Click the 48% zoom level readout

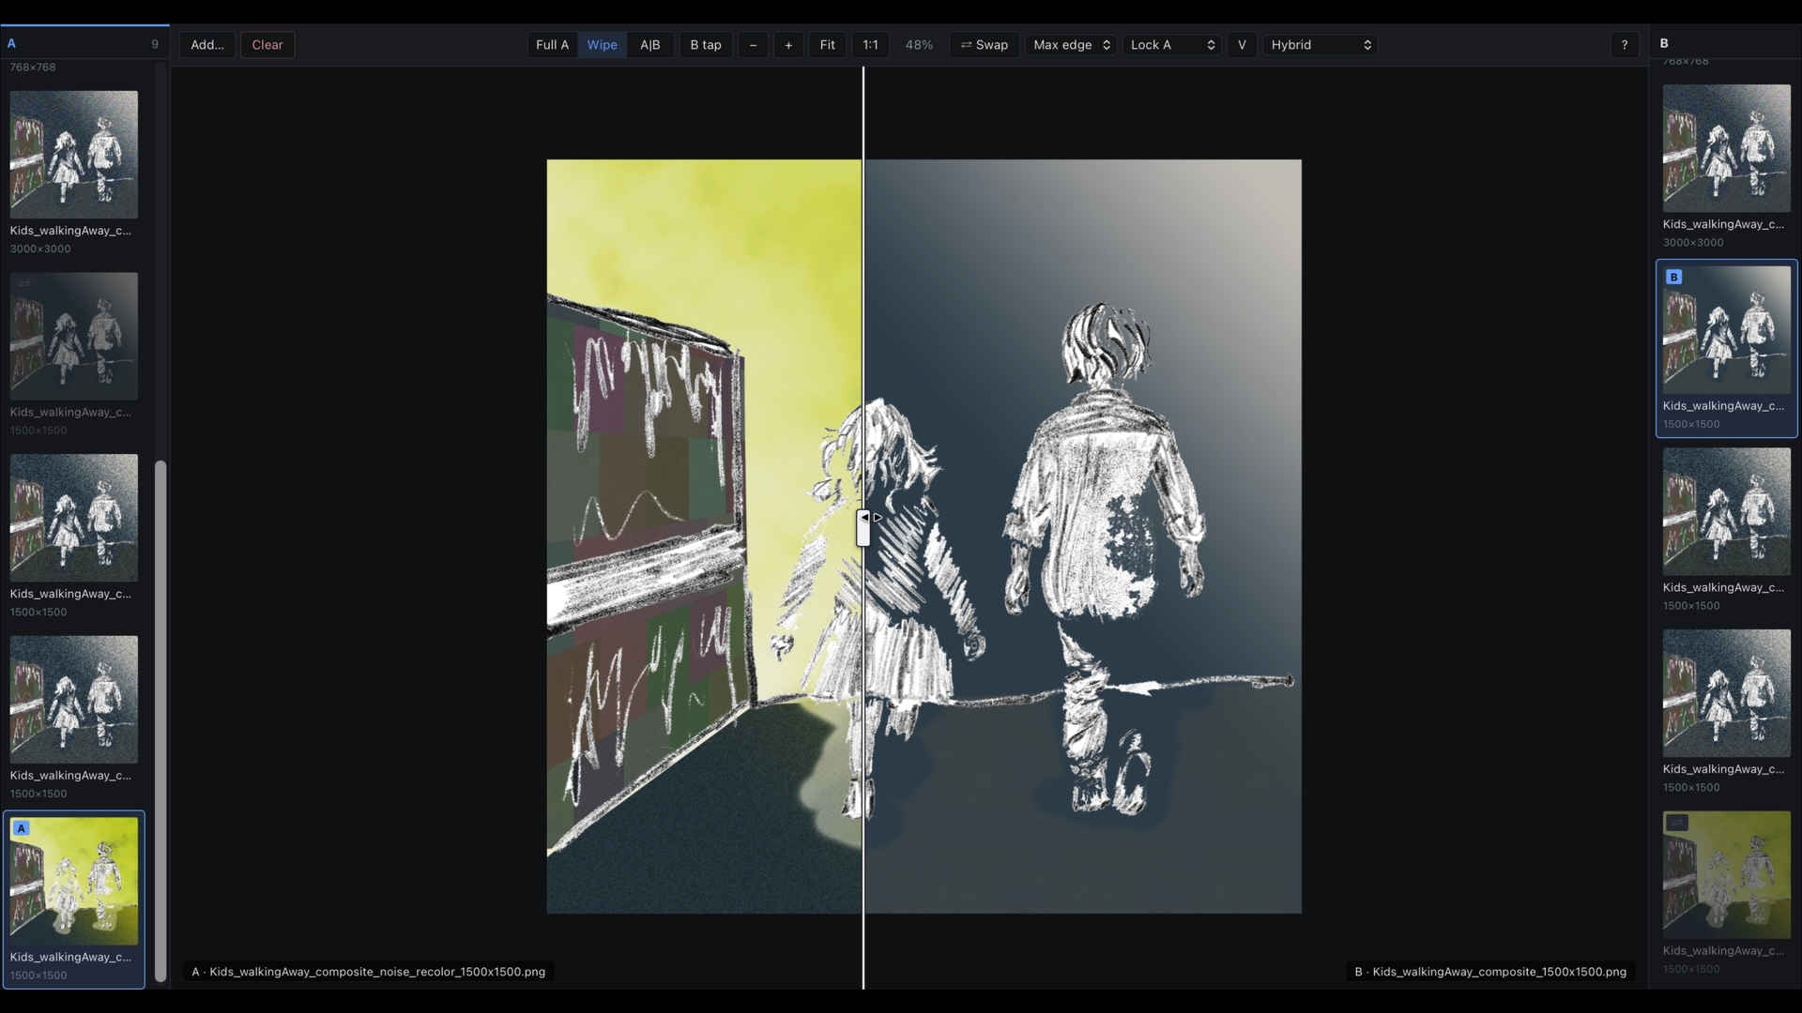919,45
